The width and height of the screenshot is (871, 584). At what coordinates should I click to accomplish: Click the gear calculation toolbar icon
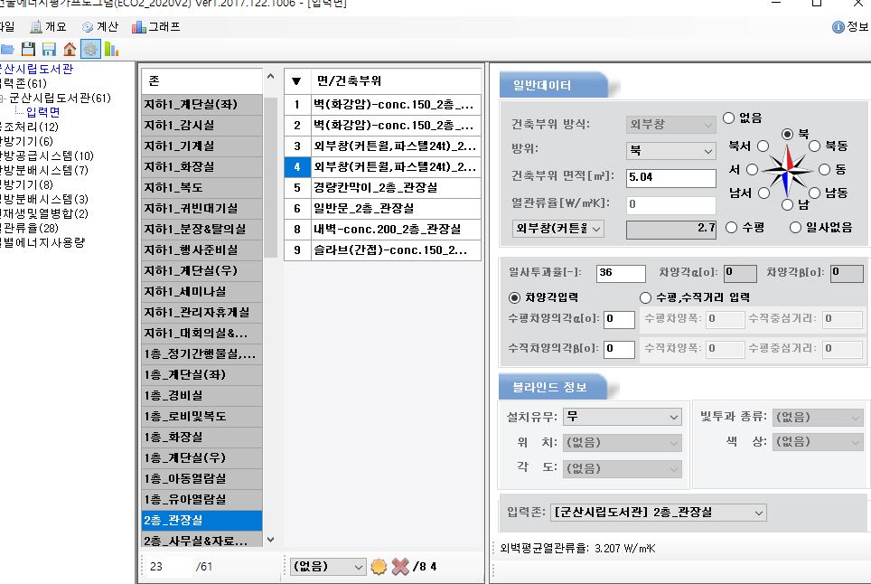pyautogui.click(x=90, y=49)
